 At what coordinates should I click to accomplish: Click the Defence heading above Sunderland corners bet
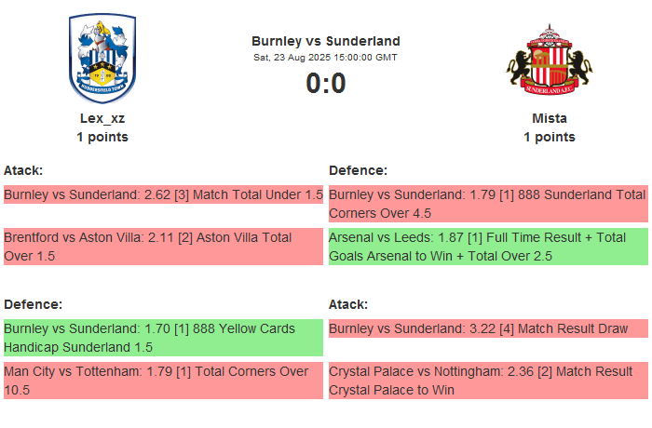point(358,170)
